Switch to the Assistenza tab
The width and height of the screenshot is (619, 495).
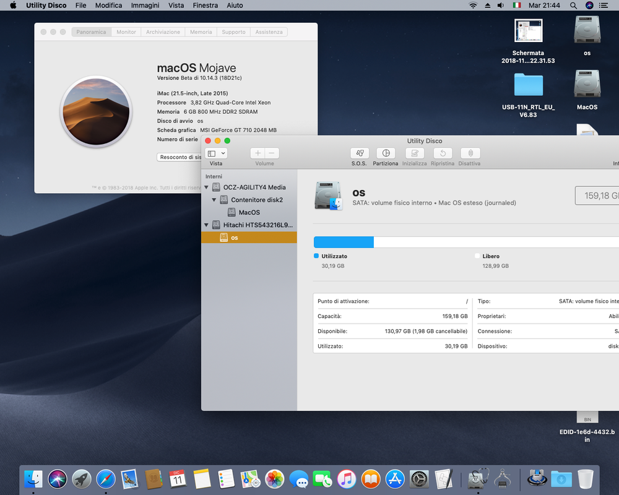(269, 32)
